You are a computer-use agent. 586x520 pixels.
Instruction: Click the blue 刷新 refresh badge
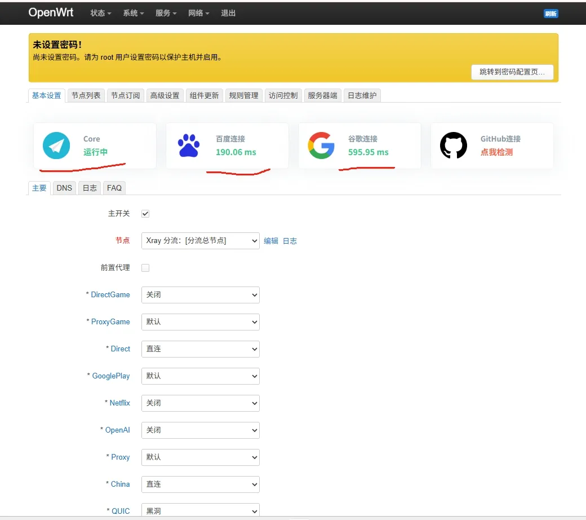tap(551, 14)
